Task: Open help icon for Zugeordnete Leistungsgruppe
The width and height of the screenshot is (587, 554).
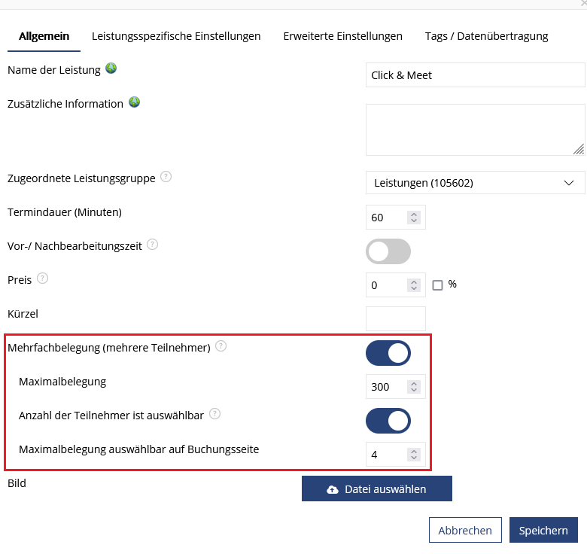Action: click(166, 177)
